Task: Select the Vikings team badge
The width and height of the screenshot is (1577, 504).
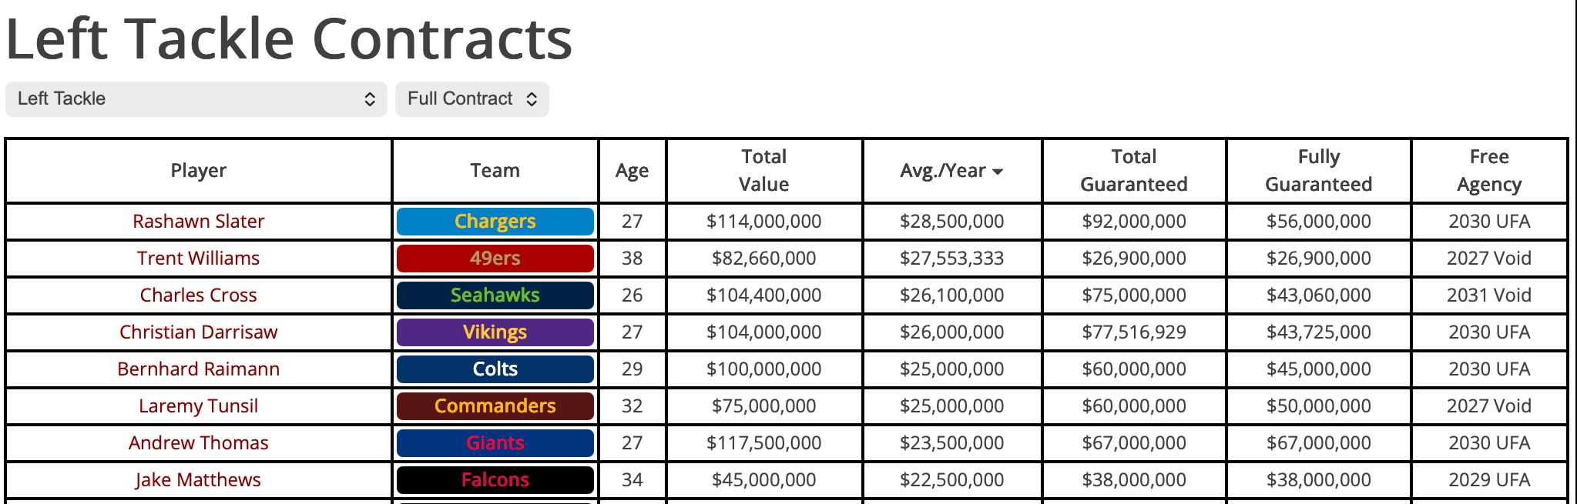Action: [495, 332]
